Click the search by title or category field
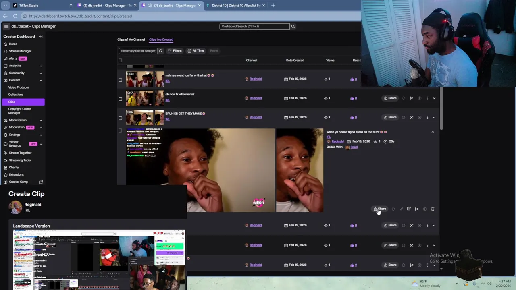Viewport: 516px width, 290px height. tap(138, 51)
